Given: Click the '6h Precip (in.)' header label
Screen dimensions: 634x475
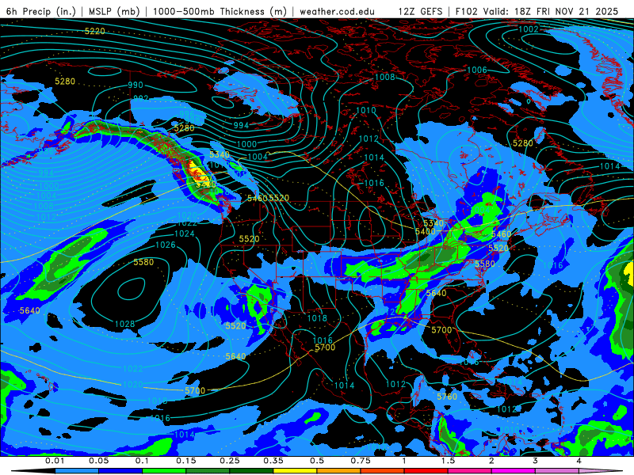Looking at the screenshot, I should pyautogui.click(x=41, y=11).
